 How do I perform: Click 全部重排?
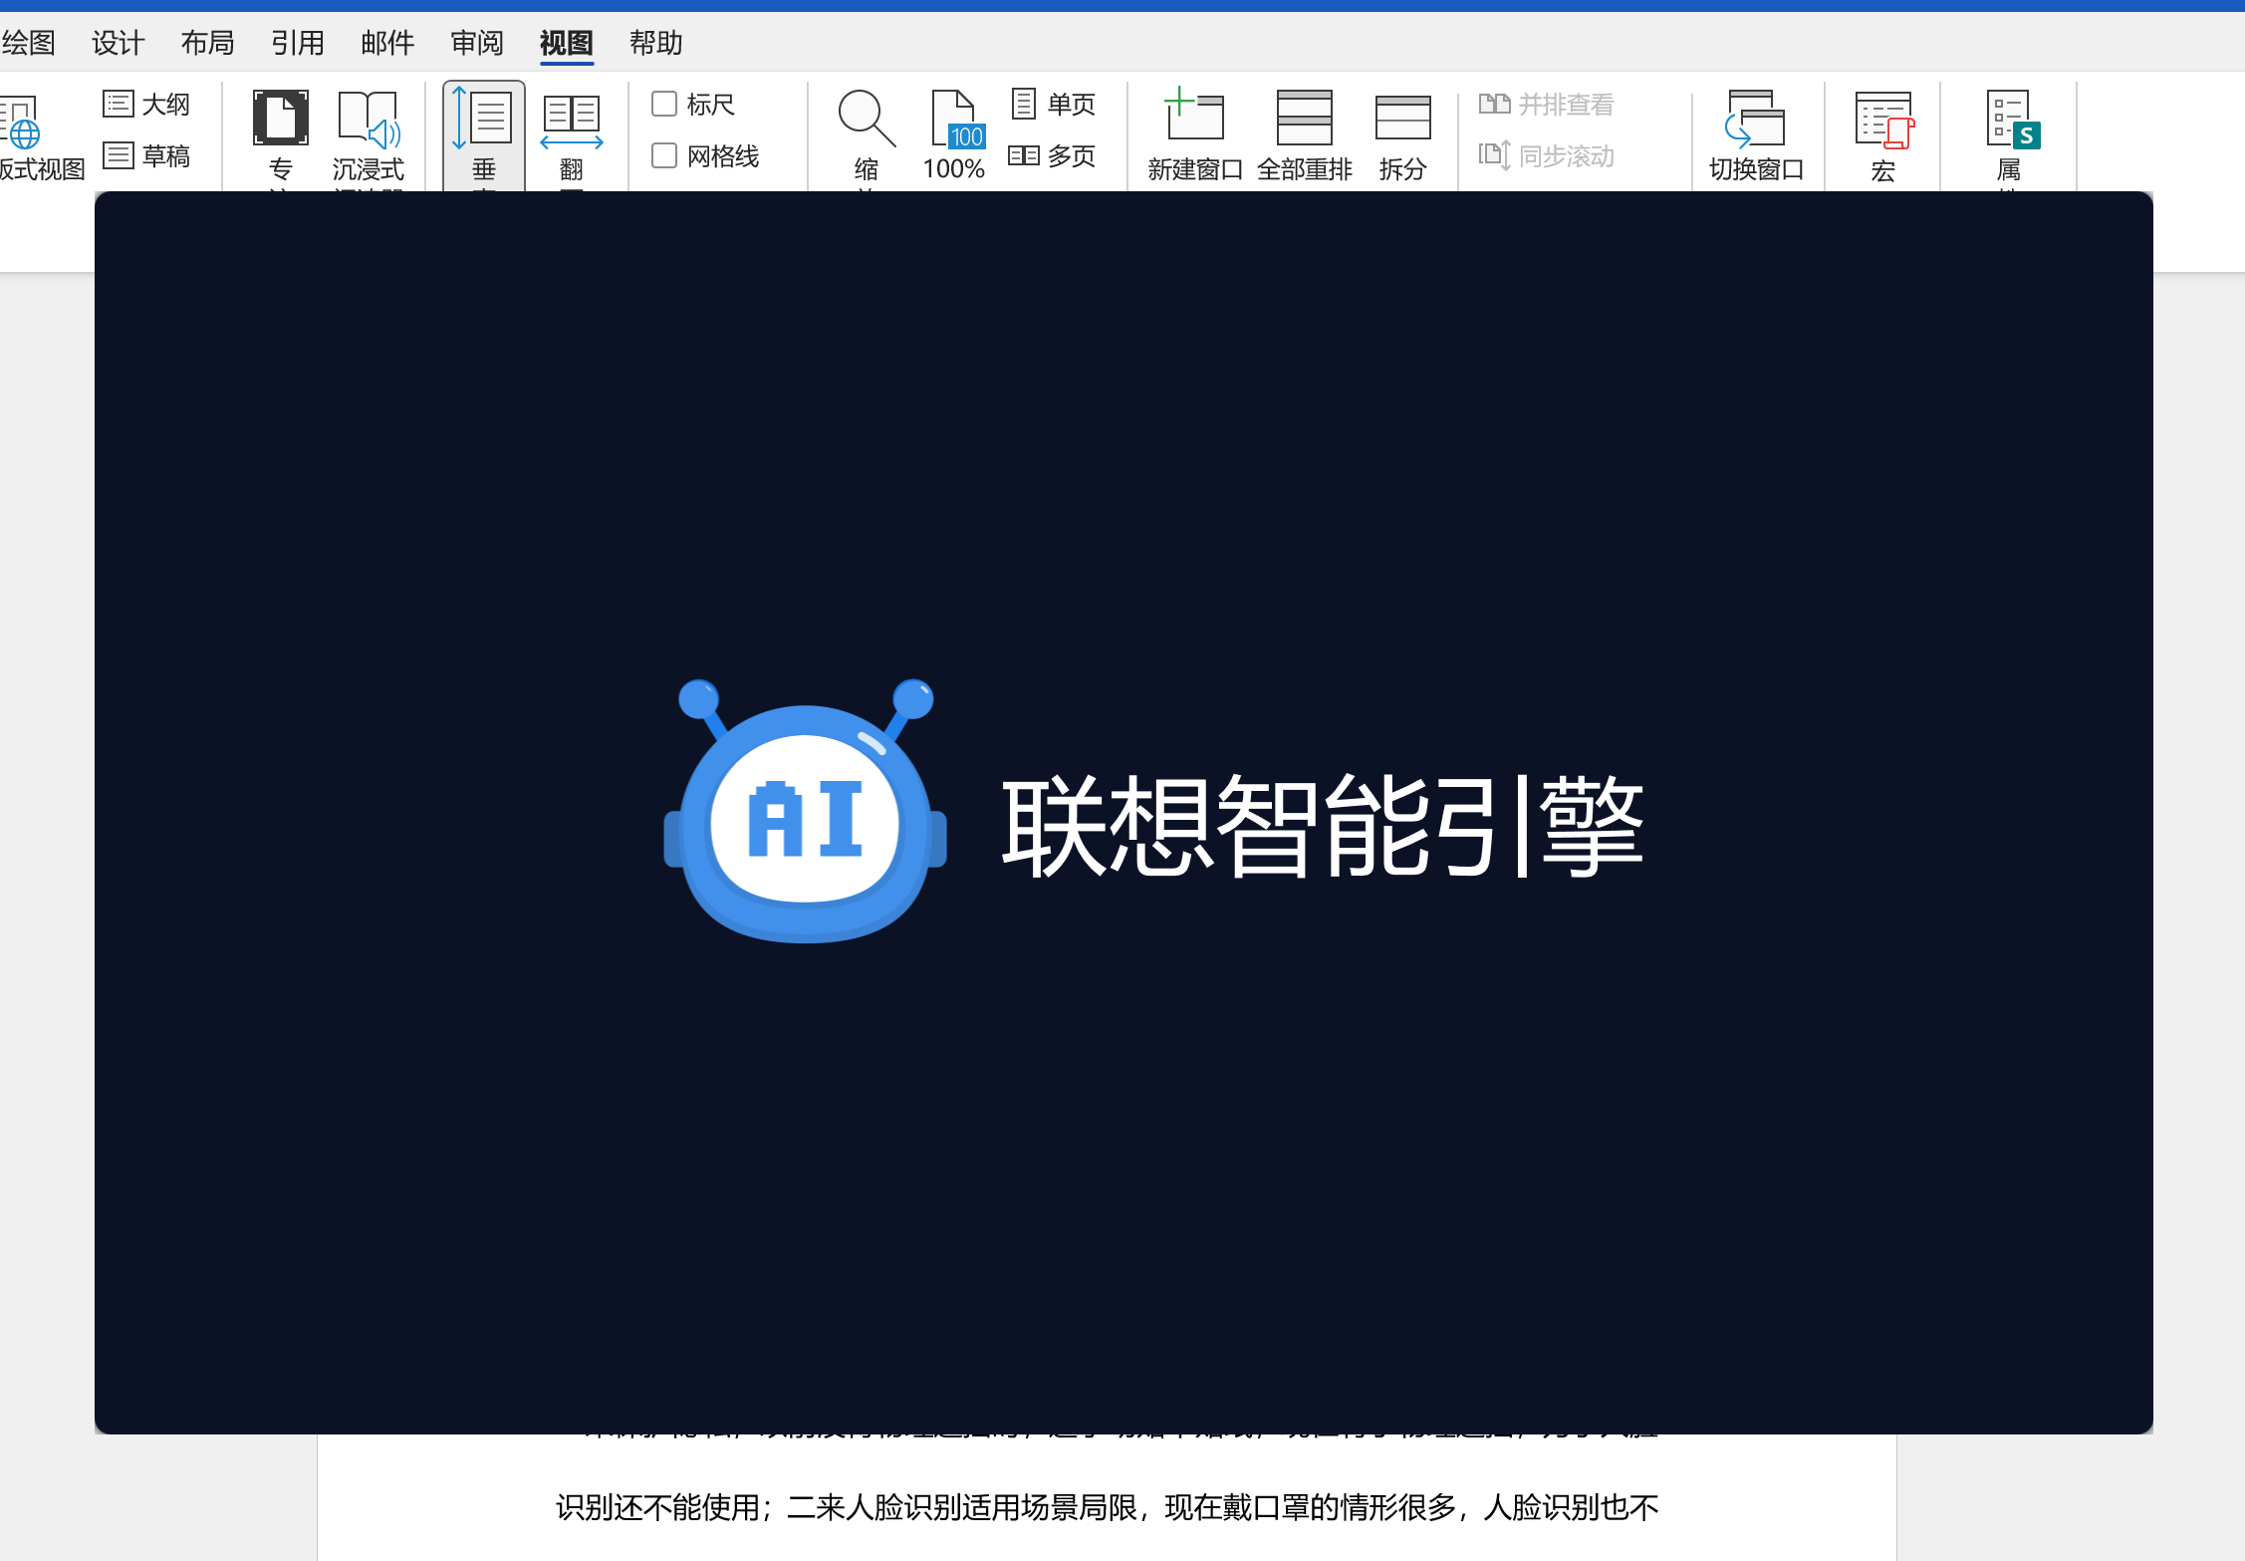coord(1304,136)
